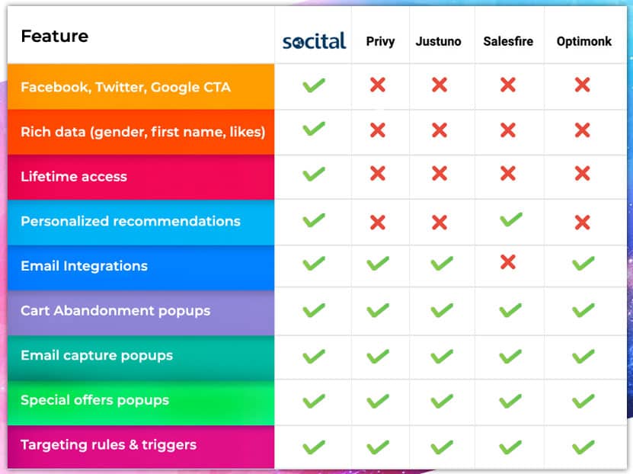The image size is (633, 474).
Task: Select the Salesfire column header
Action: [508, 41]
